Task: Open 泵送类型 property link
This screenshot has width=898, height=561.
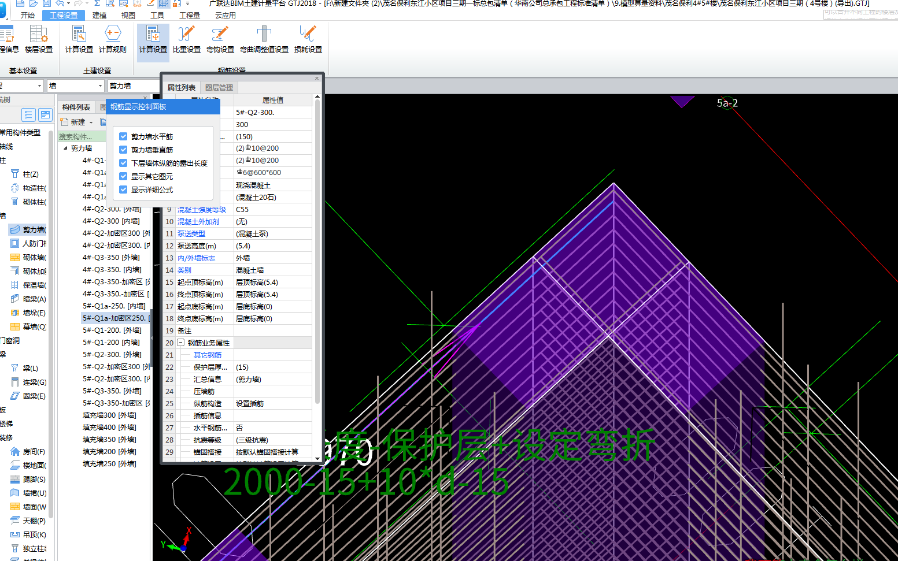Action: click(x=191, y=233)
